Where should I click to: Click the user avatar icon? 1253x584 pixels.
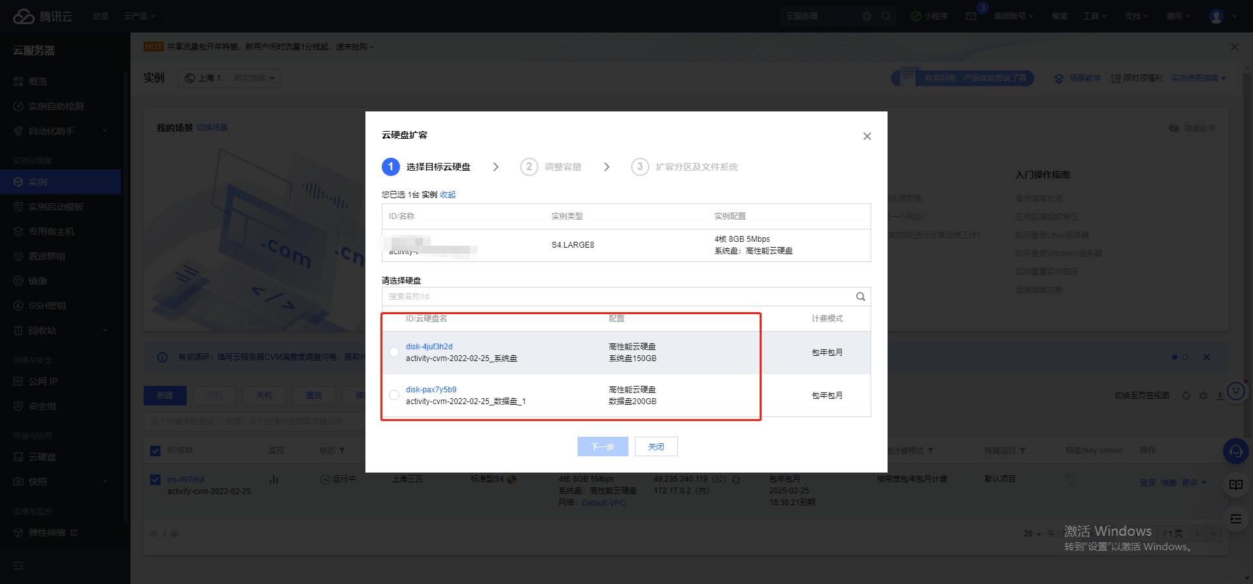[1216, 16]
